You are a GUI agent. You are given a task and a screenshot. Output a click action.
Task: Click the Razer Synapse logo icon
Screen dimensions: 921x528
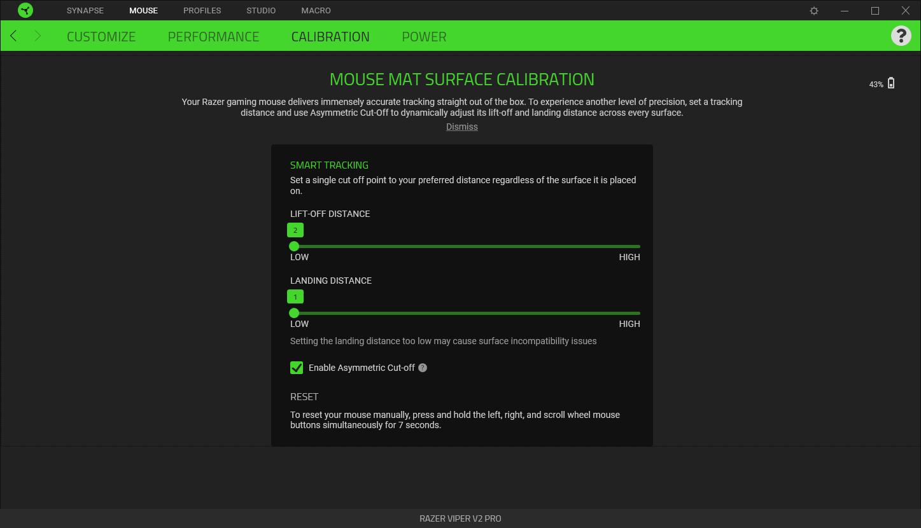pos(25,10)
